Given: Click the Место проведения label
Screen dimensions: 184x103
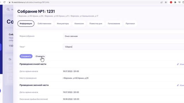Looking at the screenshot, I should [x=28, y=78].
